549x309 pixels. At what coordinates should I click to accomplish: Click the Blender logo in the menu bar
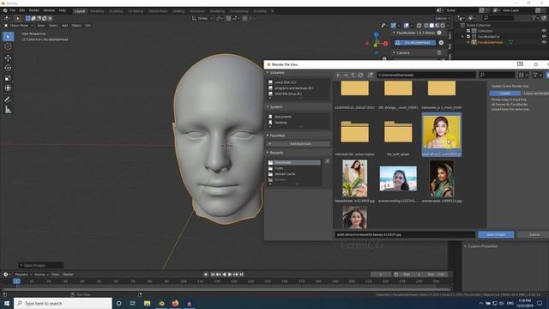[5, 10]
